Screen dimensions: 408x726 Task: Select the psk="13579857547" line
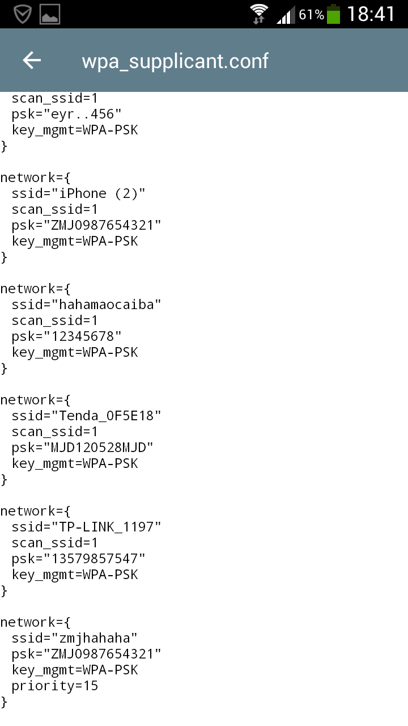(x=78, y=559)
